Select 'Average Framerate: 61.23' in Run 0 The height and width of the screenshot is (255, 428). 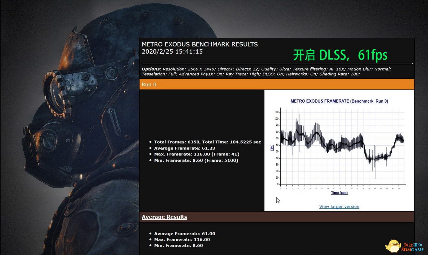click(x=185, y=148)
